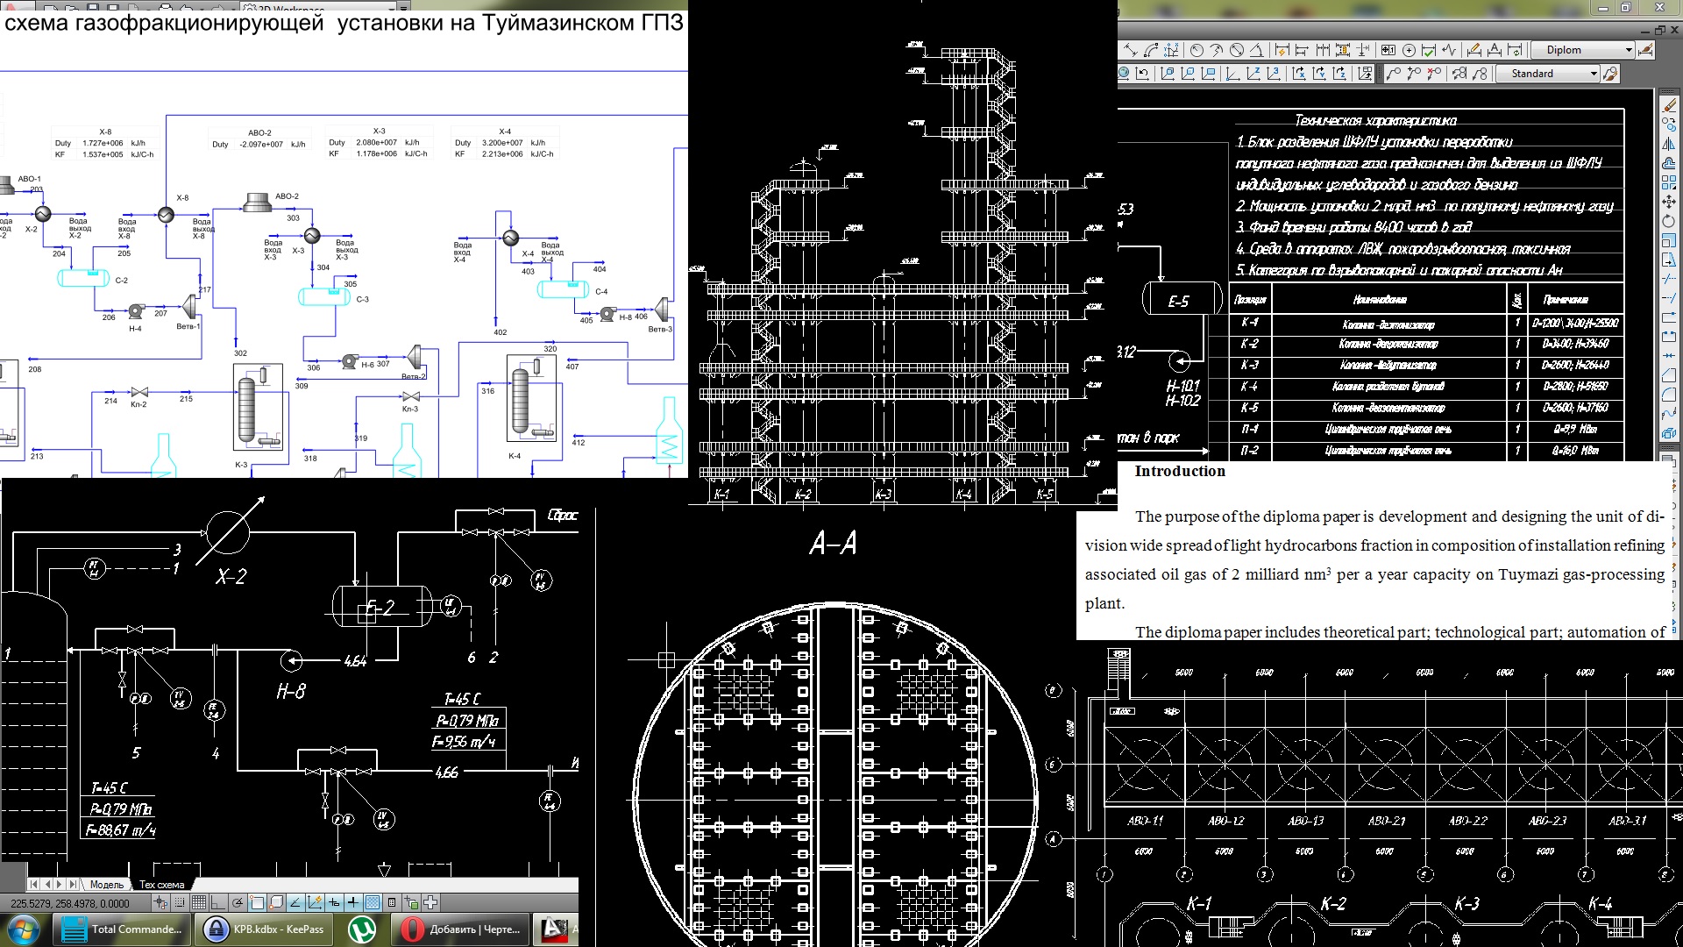Click the Dimension Edit pencil icon
Screen dimensions: 1683x947
tap(1474, 50)
